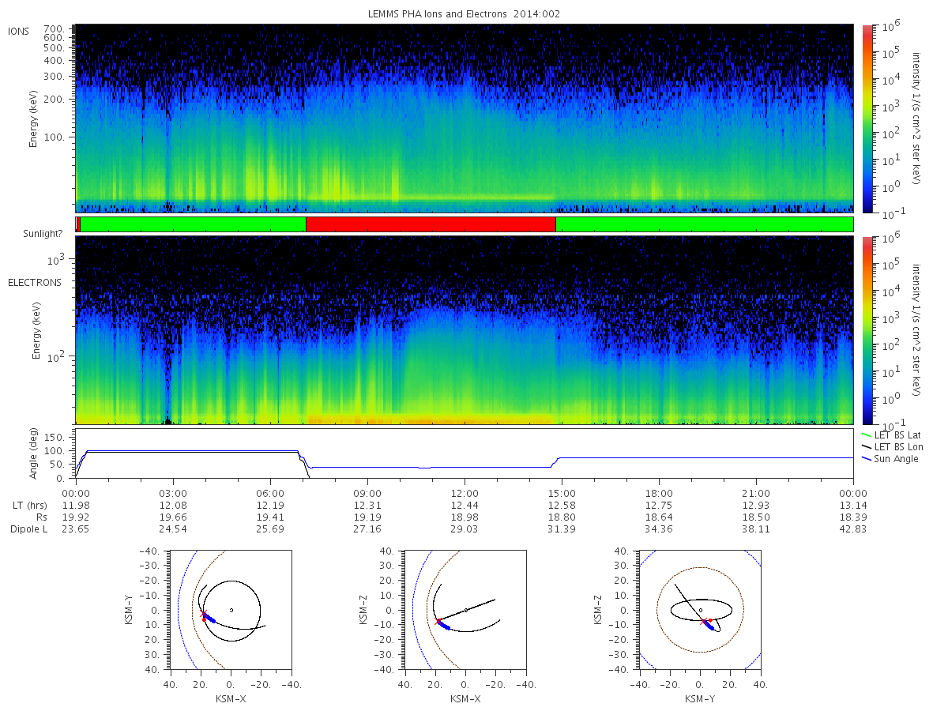
Task: Select Rs value 18.39
Action: [853, 517]
